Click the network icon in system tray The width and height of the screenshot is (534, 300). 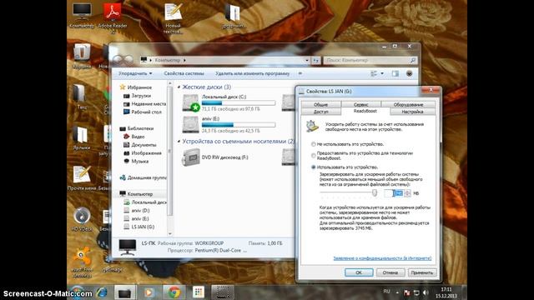(416, 292)
